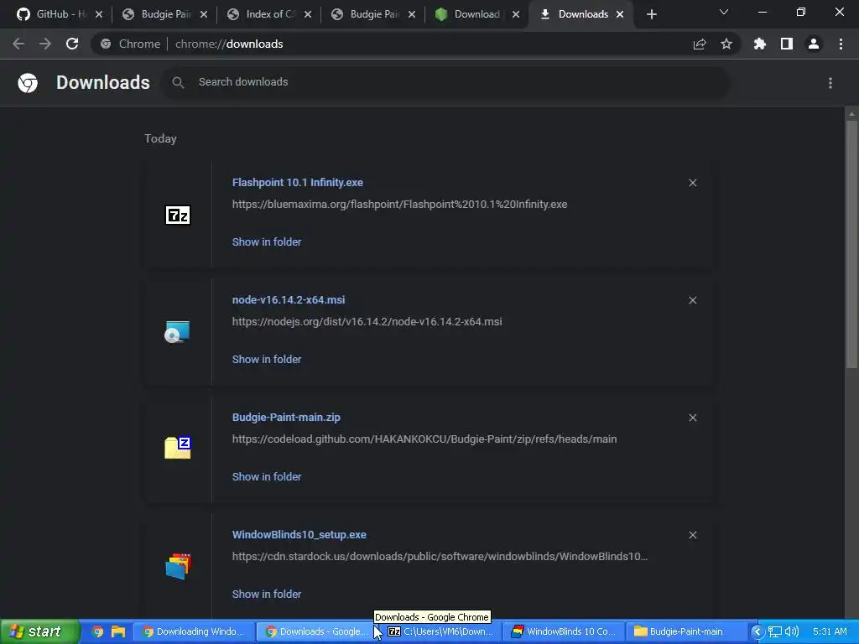Expand hidden system tray icons

(x=757, y=631)
